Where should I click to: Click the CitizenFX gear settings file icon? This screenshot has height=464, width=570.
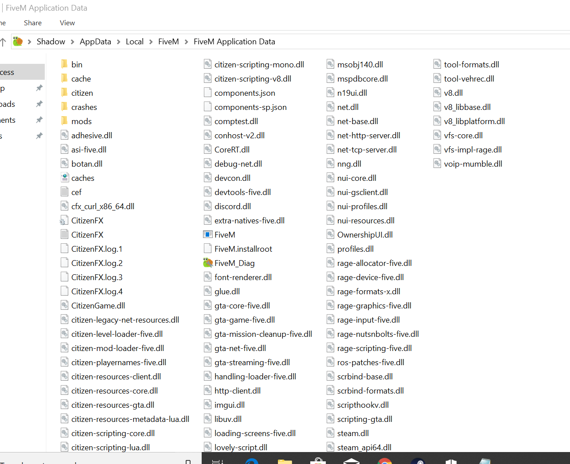pyautogui.click(x=64, y=220)
